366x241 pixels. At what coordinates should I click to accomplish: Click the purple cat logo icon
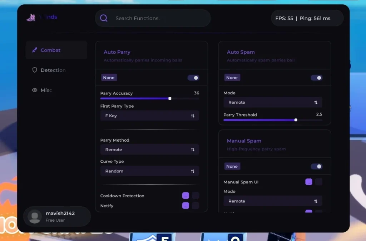tap(31, 18)
